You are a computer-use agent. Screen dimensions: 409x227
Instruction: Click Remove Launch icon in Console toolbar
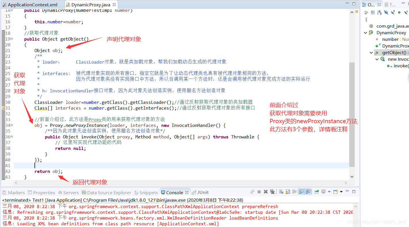pos(266,192)
